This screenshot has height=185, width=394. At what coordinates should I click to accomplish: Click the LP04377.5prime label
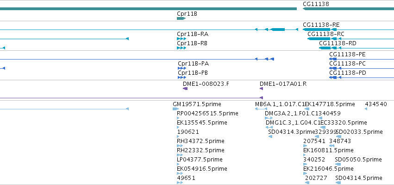[x=200, y=160]
